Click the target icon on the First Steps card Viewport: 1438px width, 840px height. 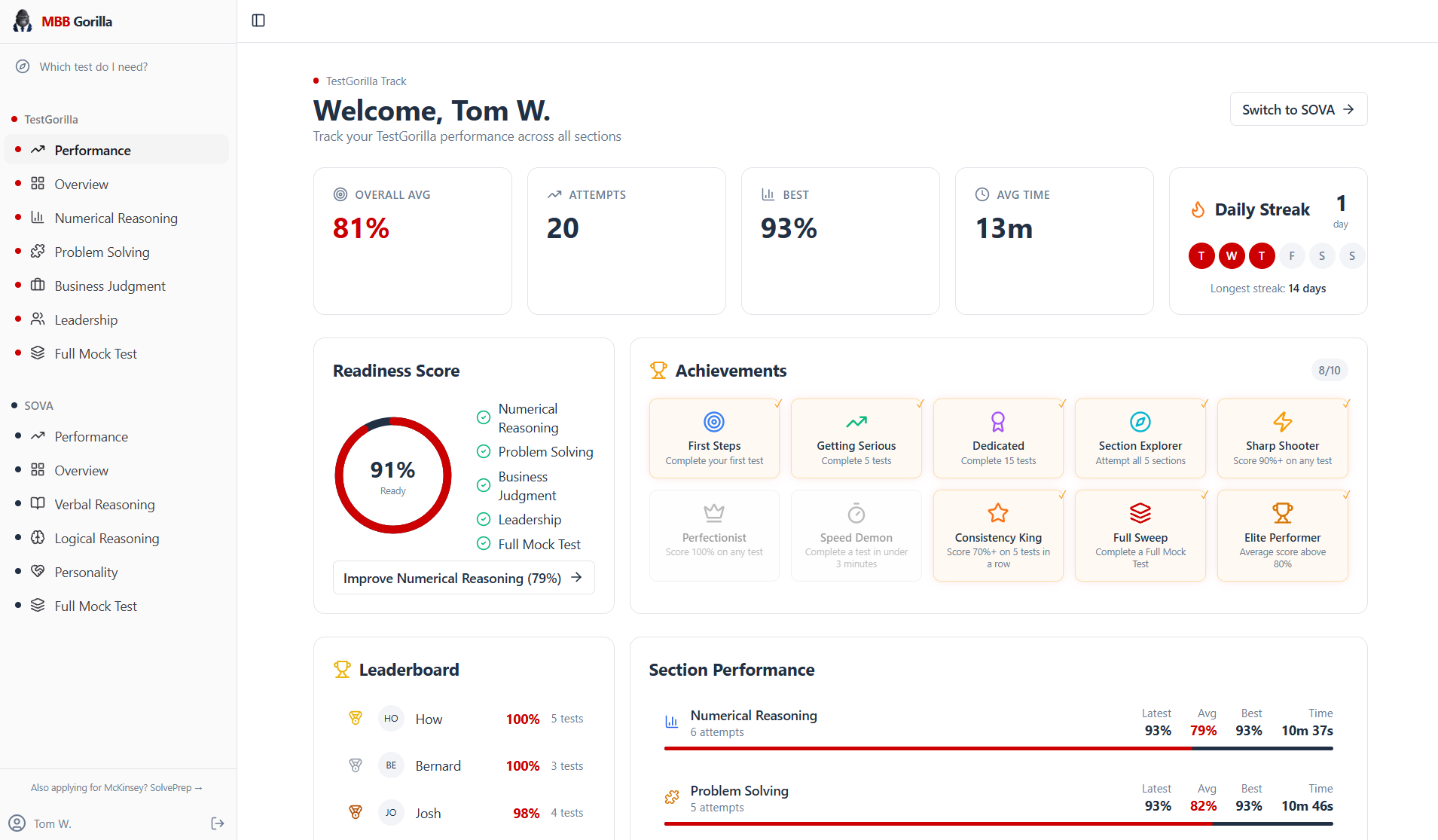tap(714, 422)
